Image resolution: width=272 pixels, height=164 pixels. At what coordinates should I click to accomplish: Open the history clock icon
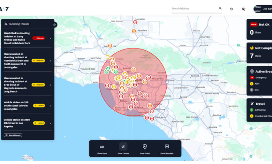click(232, 9)
